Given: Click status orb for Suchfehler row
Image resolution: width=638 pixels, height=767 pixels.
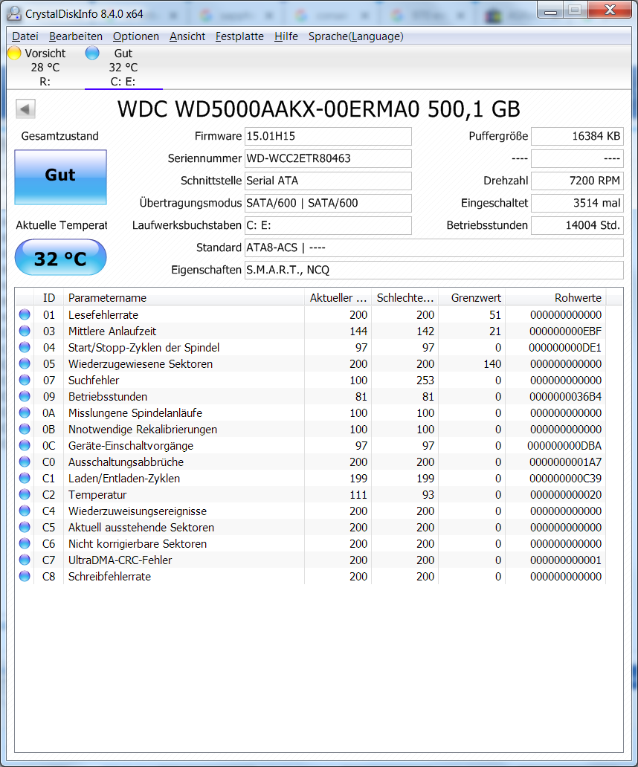Looking at the screenshot, I should coord(25,380).
